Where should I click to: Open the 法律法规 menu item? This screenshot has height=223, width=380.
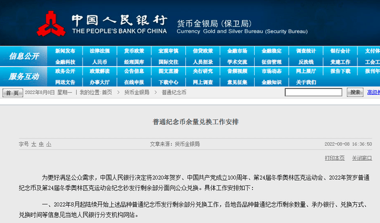100,51
